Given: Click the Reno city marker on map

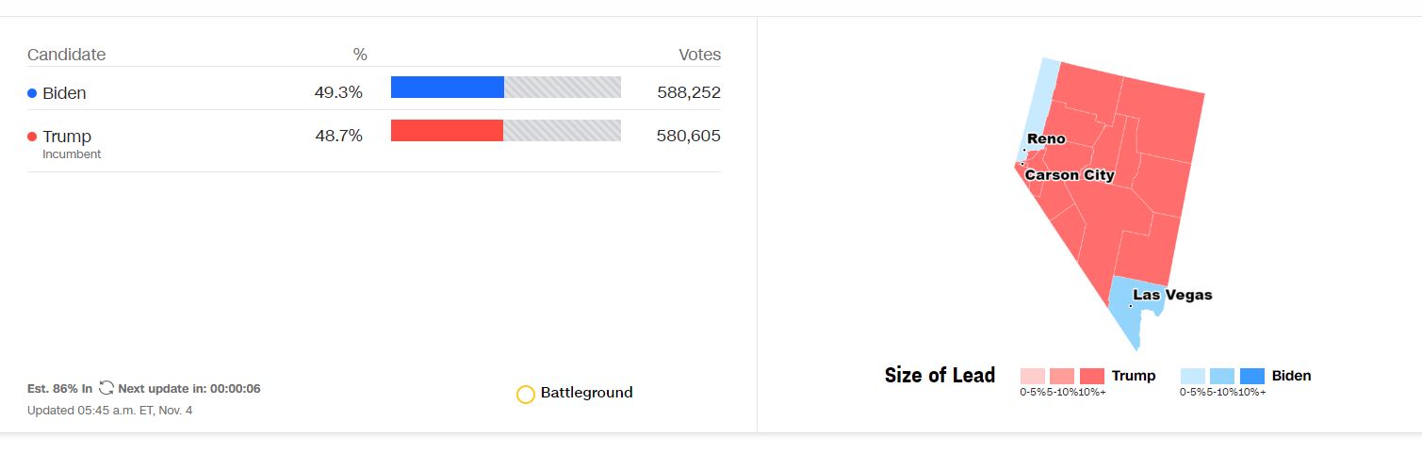Looking at the screenshot, I should point(1024,150).
